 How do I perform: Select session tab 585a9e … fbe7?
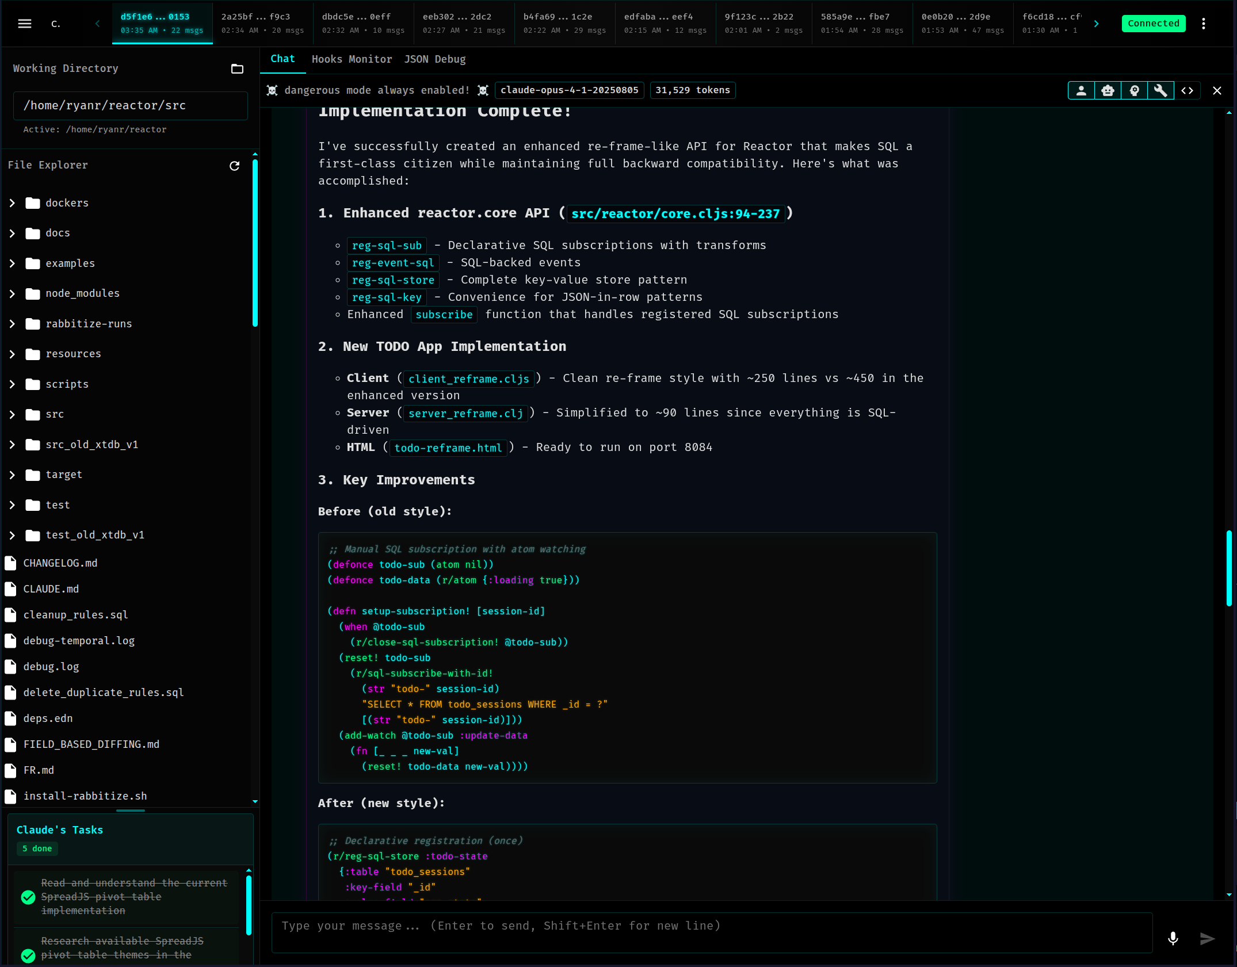tap(862, 24)
